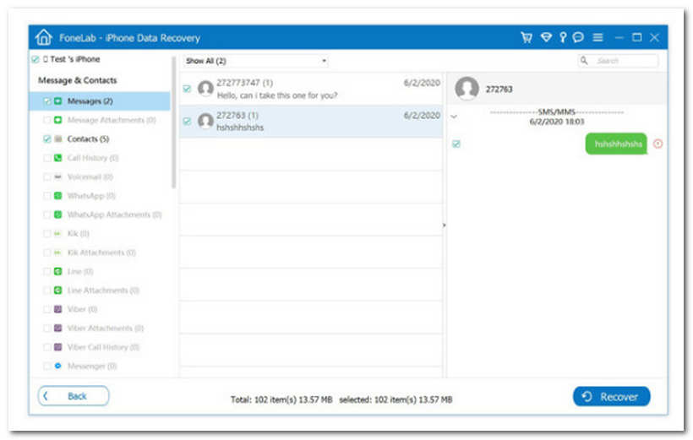This screenshot has height=440, width=693.
Task: Open conversation 272773747 (1)
Action: [311, 89]
